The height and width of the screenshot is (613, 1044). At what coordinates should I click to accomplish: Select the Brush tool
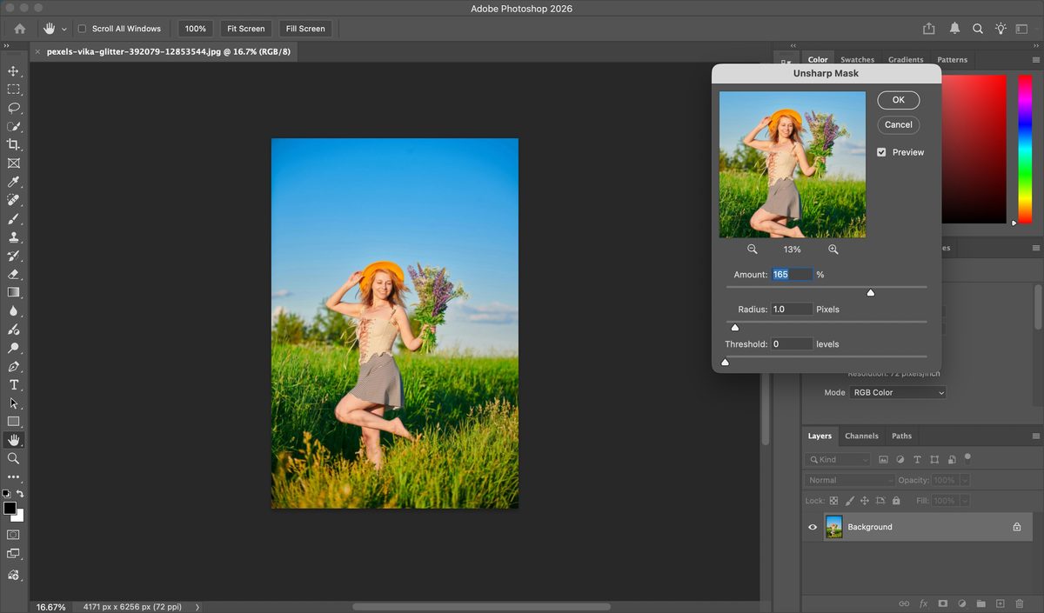13,218
